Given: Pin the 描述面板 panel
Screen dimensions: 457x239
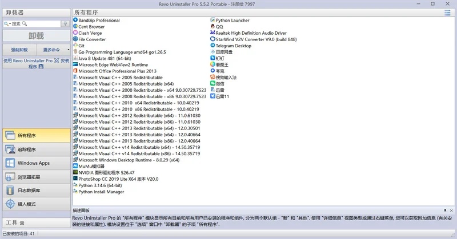Looking at the screenshot, I should coord(445,210).
